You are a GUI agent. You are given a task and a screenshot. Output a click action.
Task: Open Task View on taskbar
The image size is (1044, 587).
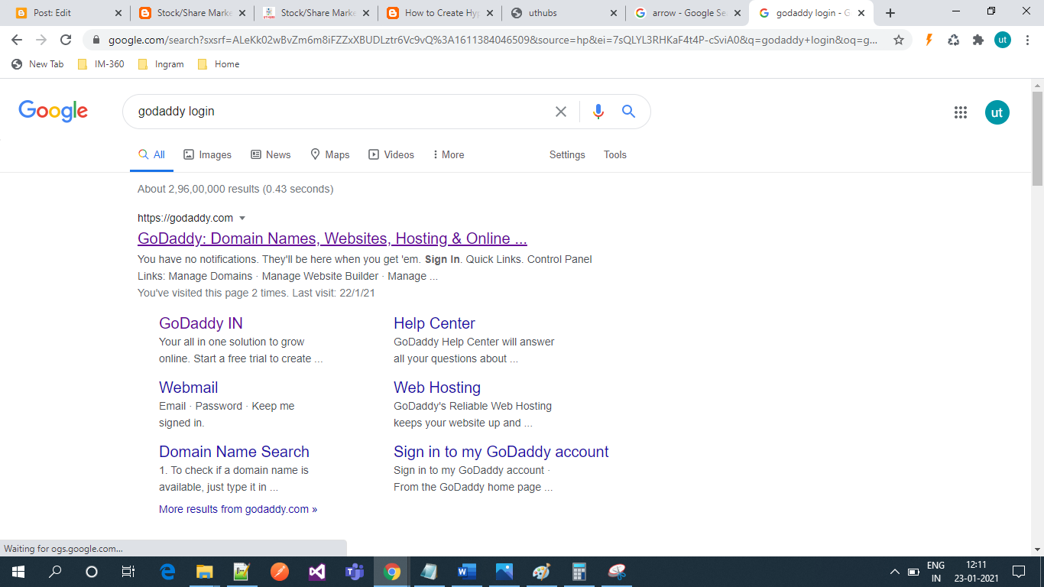128,572
